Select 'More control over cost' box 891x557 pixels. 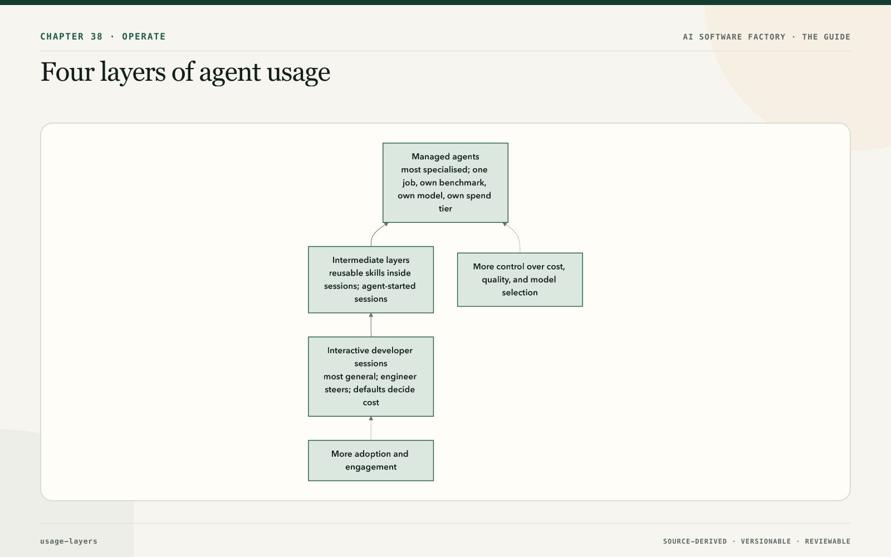tap(520, 280)
